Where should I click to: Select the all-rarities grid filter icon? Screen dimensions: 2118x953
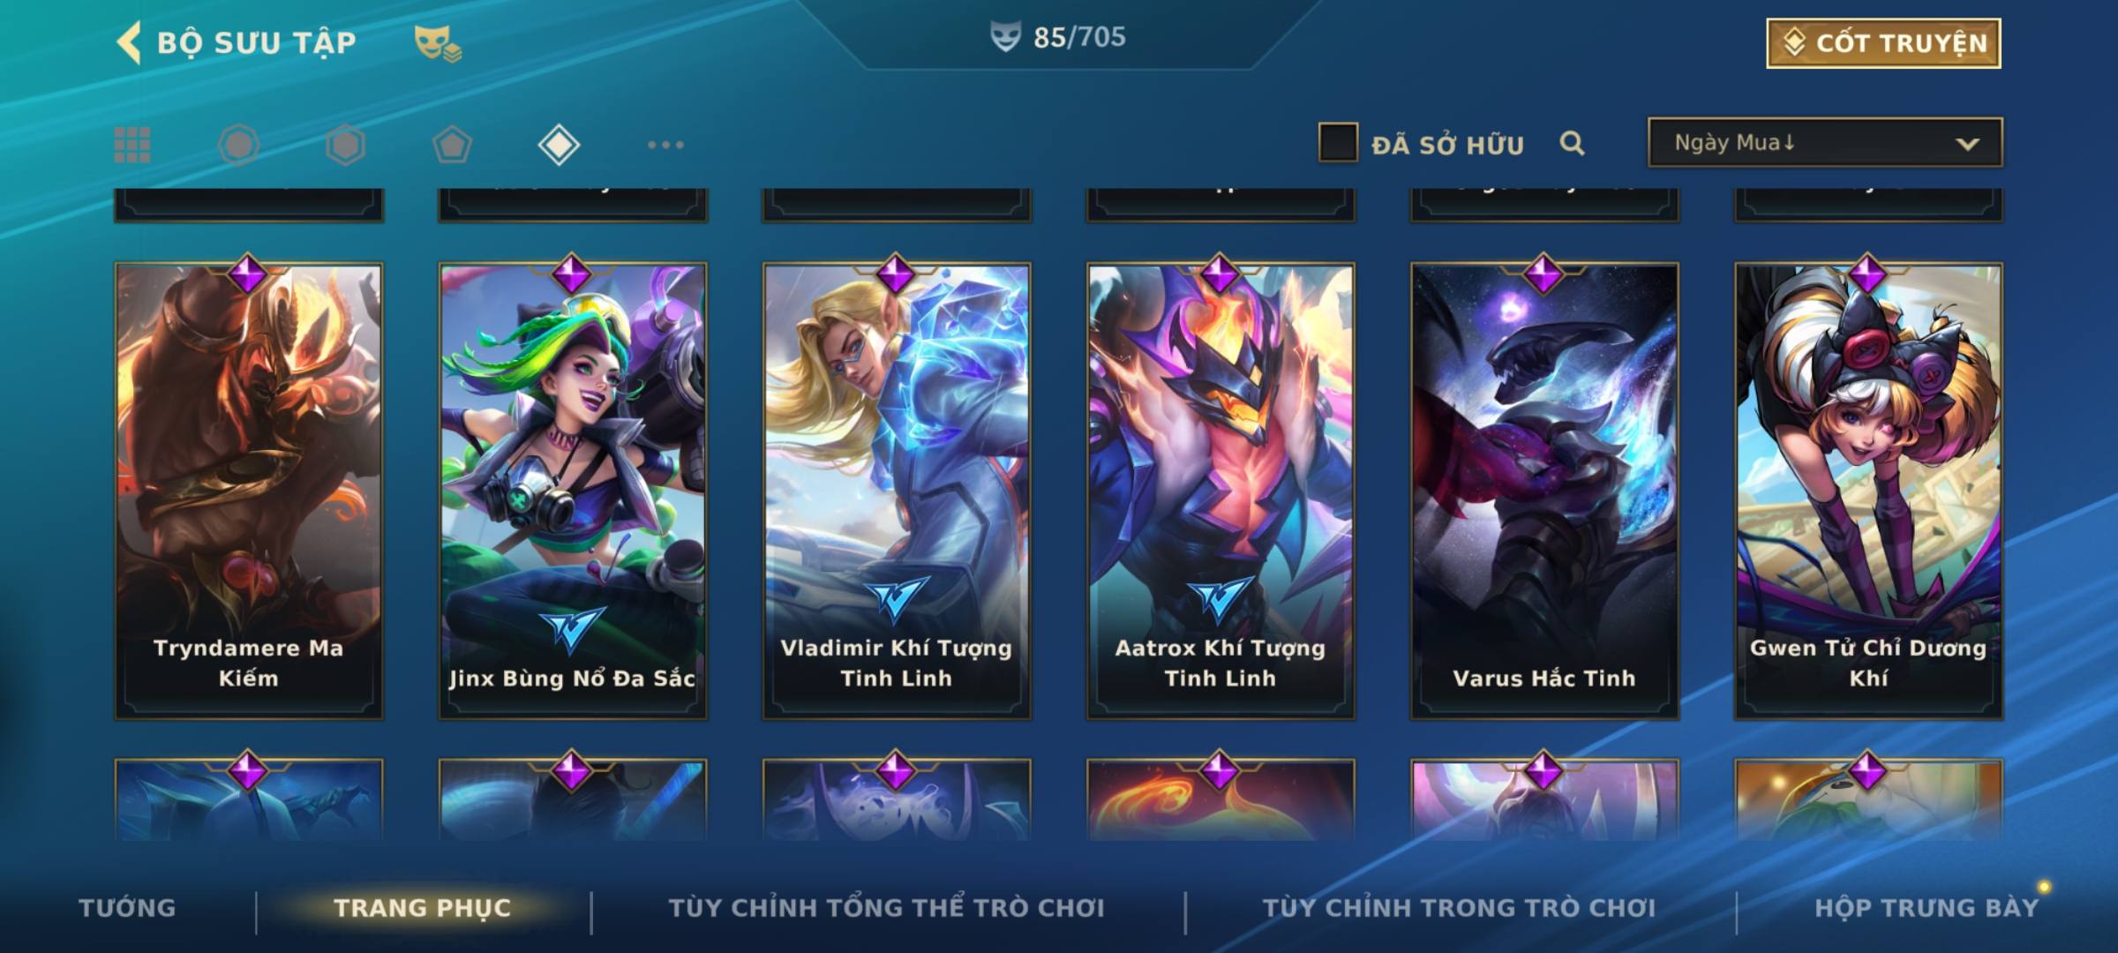coord(132,145)
